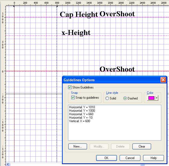Click the horizontal scrollbar thumb
Viewport: 169px width, 166px height.
[142, 165]
